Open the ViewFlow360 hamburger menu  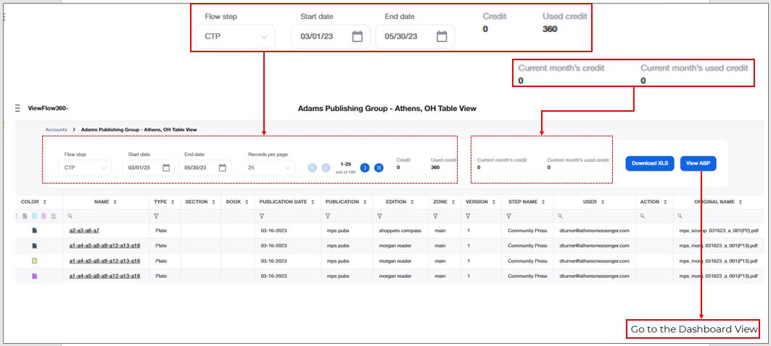[17, 108]
